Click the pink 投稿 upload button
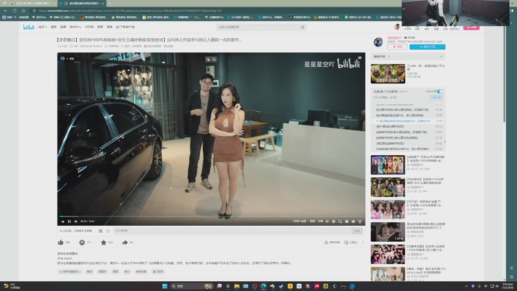The image size is (517, 291). (471, 27)
